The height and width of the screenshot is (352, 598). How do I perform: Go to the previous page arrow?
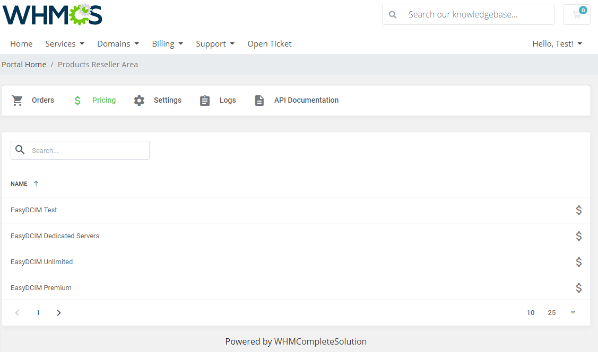17,313
